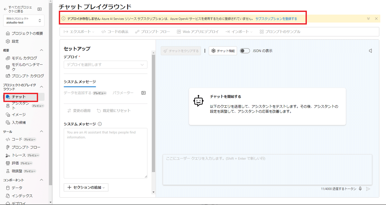Open the エクスポート toolbar dropdown
386x205 pixels.
[x=79, y=32]
